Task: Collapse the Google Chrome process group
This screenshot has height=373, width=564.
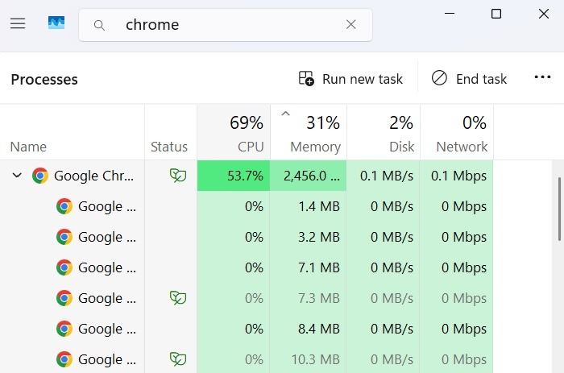Action: point(17,176)
